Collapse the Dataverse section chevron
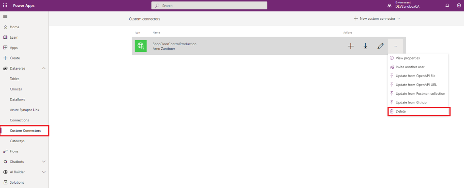Viewport: 464px width, 188px height. click(x=44, y=68)
